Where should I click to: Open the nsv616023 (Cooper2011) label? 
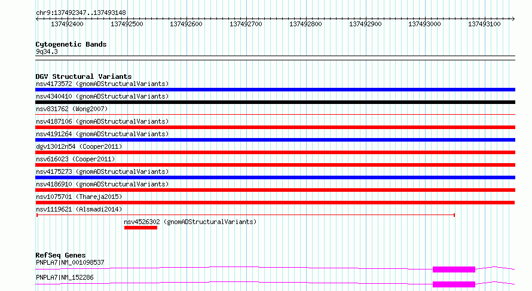click(x=75, y=159)
